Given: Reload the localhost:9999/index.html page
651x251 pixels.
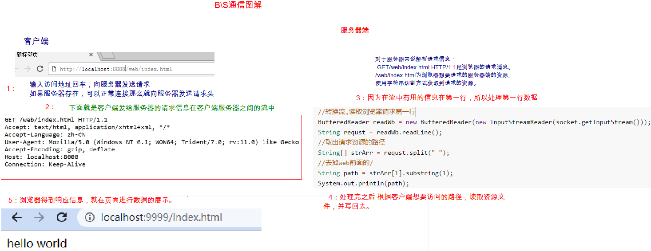Looking at the screenshot, I should 62,217.
